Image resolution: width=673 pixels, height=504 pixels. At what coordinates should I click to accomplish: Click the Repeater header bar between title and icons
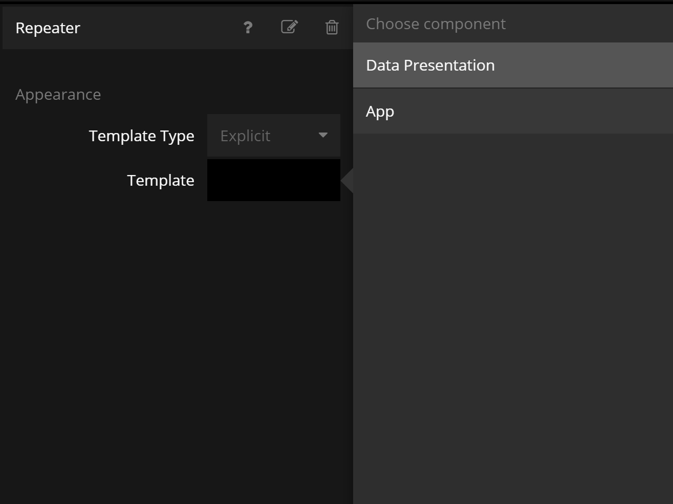pyautogui.click(x=159, y=28)
